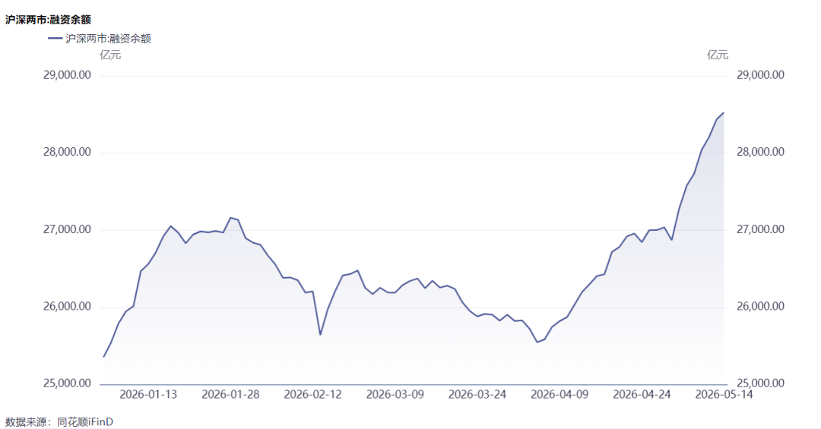The height and width of the screenshot is (429, 821).
Task: Click the line's final peak above 28,000
Action: tap(724, 112)
